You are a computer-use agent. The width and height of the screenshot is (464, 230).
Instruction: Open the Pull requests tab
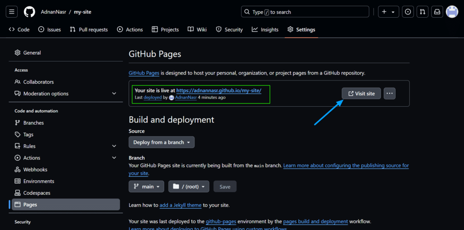pyautogui.click(x=89, y=29)
